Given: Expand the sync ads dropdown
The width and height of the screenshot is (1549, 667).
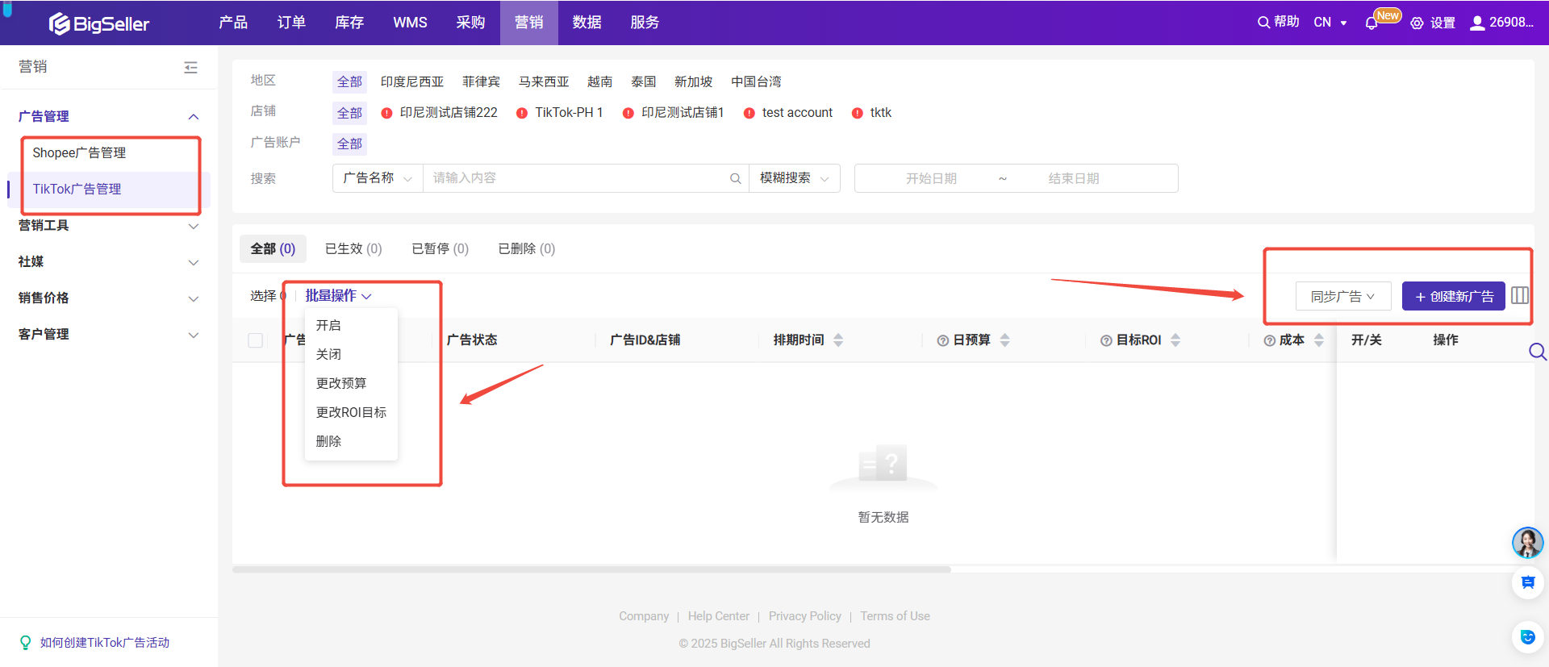Looking at the screenshot, I should click(x=1342, y=296).
